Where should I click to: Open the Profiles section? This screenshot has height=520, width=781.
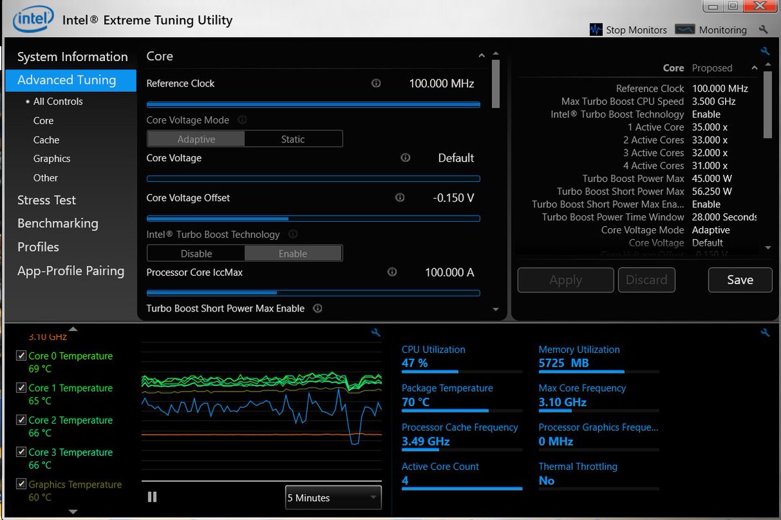click(38, 247)
